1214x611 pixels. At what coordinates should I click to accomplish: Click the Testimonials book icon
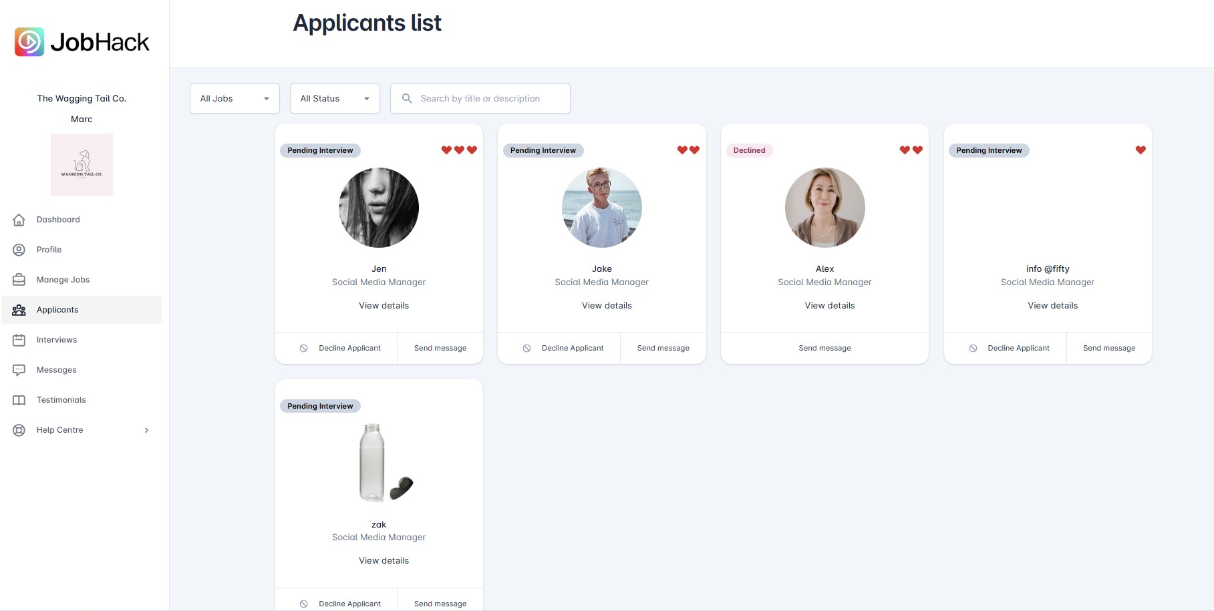(x=19, y=400)
